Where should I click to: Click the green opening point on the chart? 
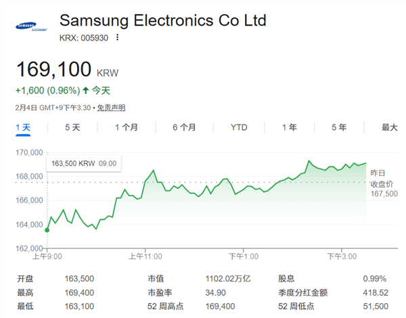coord(47,230)
